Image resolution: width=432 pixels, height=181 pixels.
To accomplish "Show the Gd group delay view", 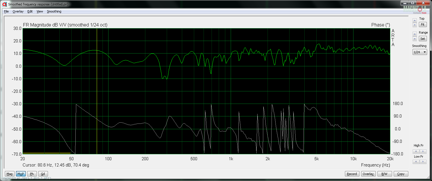I will [x=43, y=174].
